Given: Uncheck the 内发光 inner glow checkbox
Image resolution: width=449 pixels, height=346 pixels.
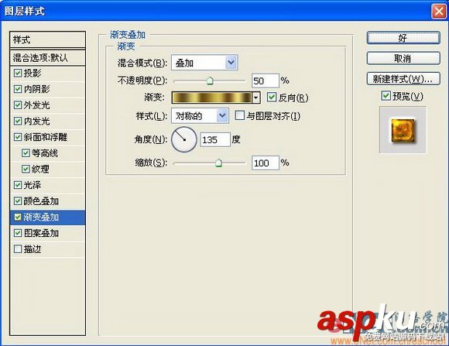Looking at the screenshot, I should pyautogui.click(x=18, y=122).
